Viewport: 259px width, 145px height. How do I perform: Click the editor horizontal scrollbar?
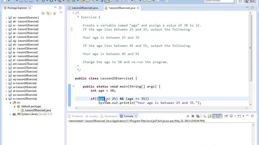pyautogui.click(x=161, y=108)
